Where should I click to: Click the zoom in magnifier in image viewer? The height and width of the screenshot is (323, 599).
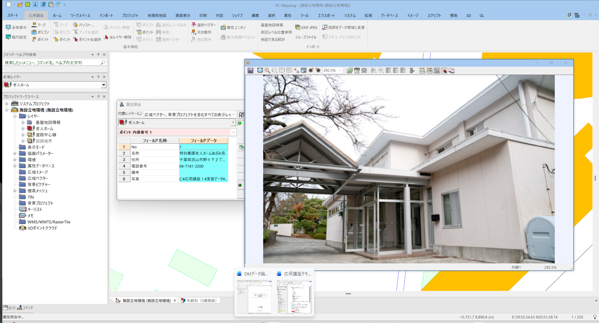click(267, 71)
